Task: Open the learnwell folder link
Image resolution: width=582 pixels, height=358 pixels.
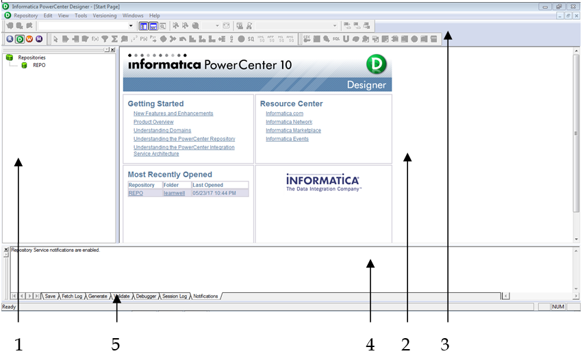Action: point(174,193)
